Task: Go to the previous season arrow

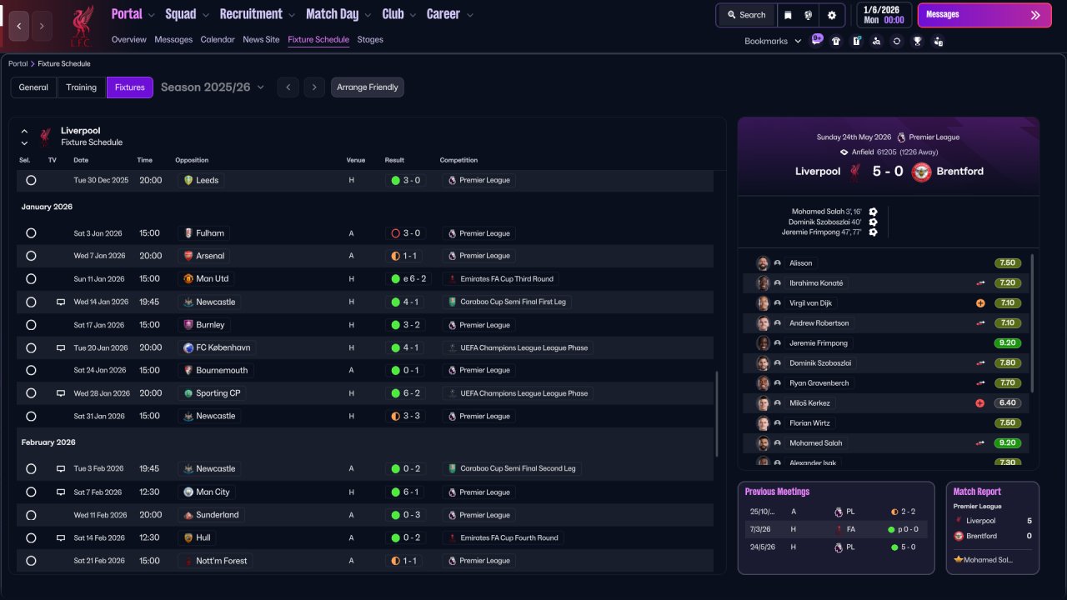Action: point(288,87)
